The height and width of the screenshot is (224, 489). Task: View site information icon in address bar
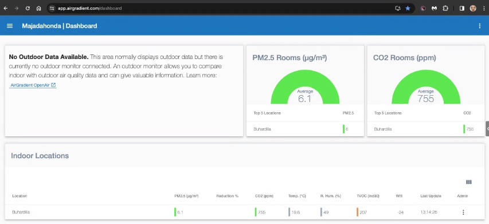pyautogui.click(x=52, y=9)
